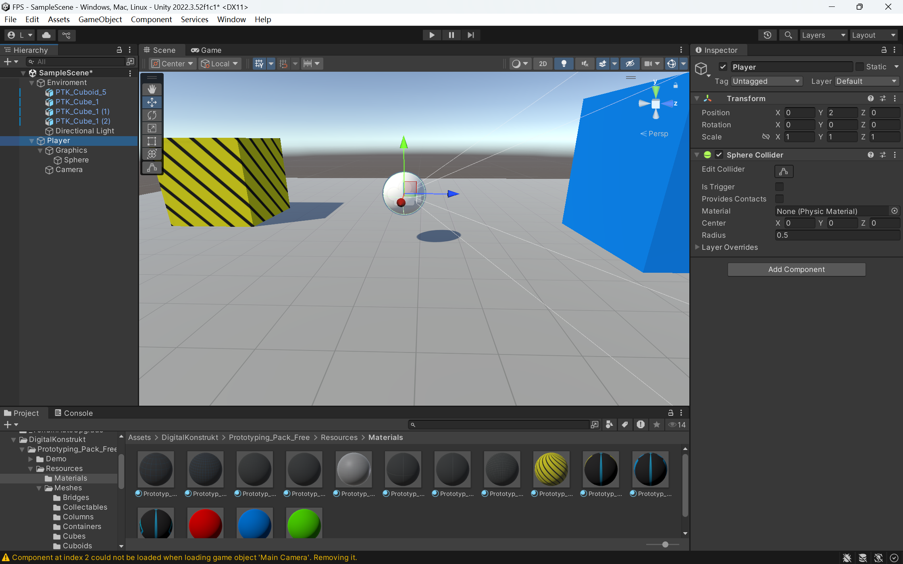Click the Add Component button
903x564 pixels.
click(x=796, y=270)
